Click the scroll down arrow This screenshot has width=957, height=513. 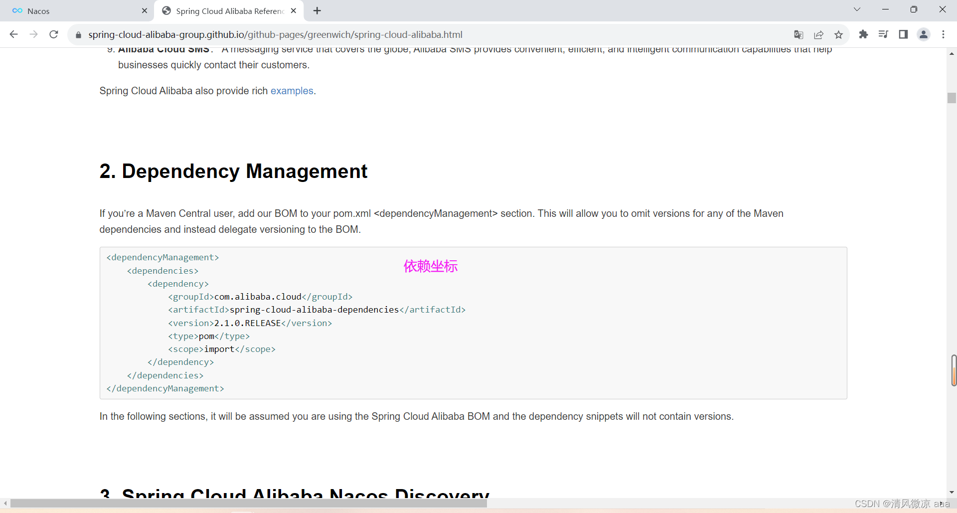952,493
